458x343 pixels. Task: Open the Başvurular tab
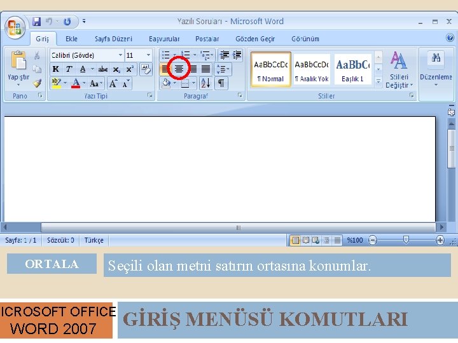click(164, 39)
